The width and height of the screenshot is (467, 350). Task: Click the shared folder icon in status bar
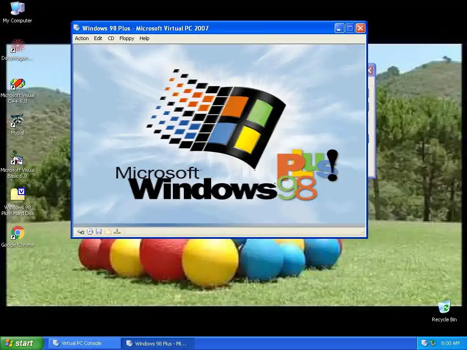tap(108, 232)
